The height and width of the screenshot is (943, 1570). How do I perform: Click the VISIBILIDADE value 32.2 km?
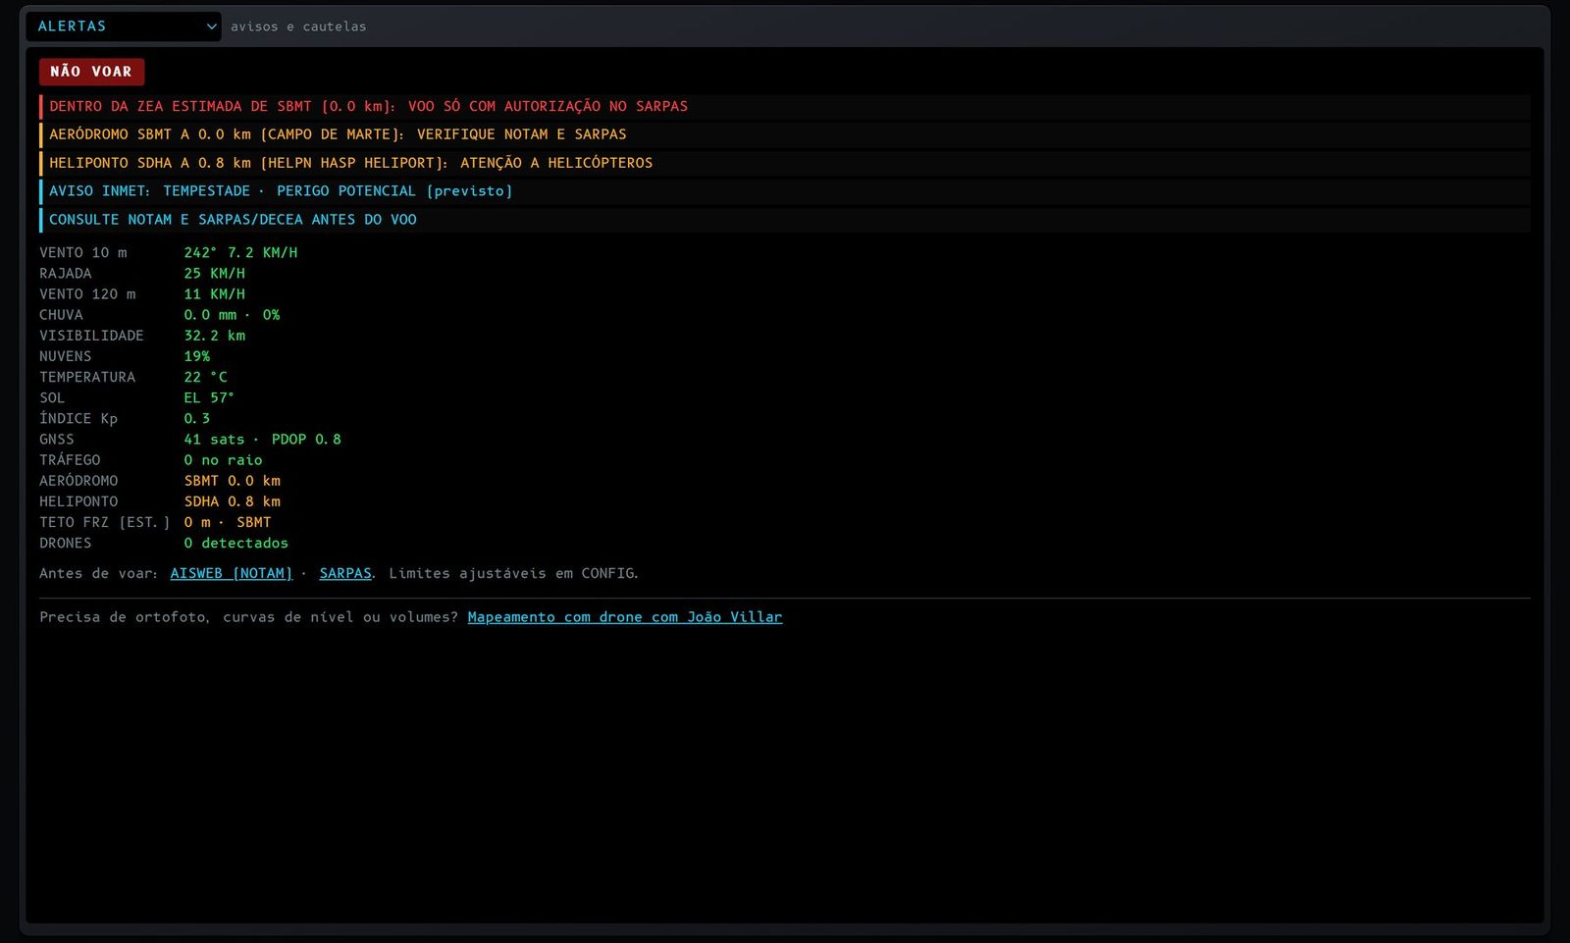(215, 336)
